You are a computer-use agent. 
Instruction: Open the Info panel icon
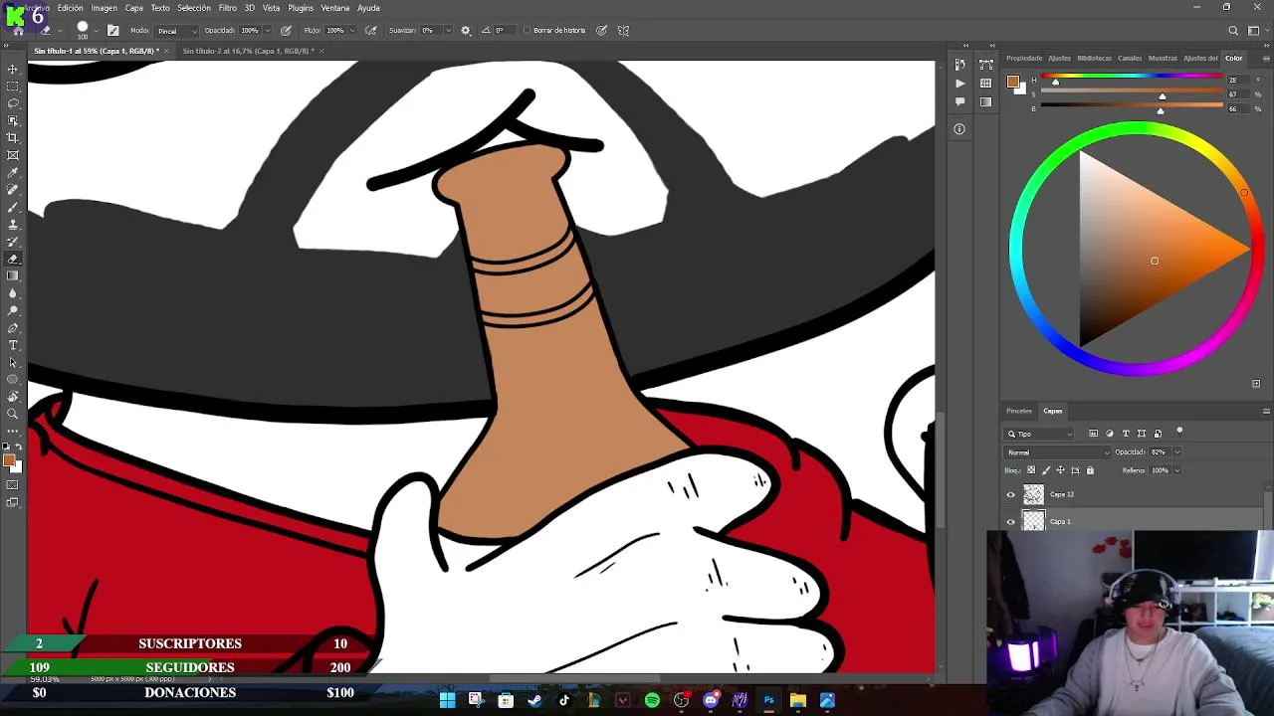click(x=959, y=129)
